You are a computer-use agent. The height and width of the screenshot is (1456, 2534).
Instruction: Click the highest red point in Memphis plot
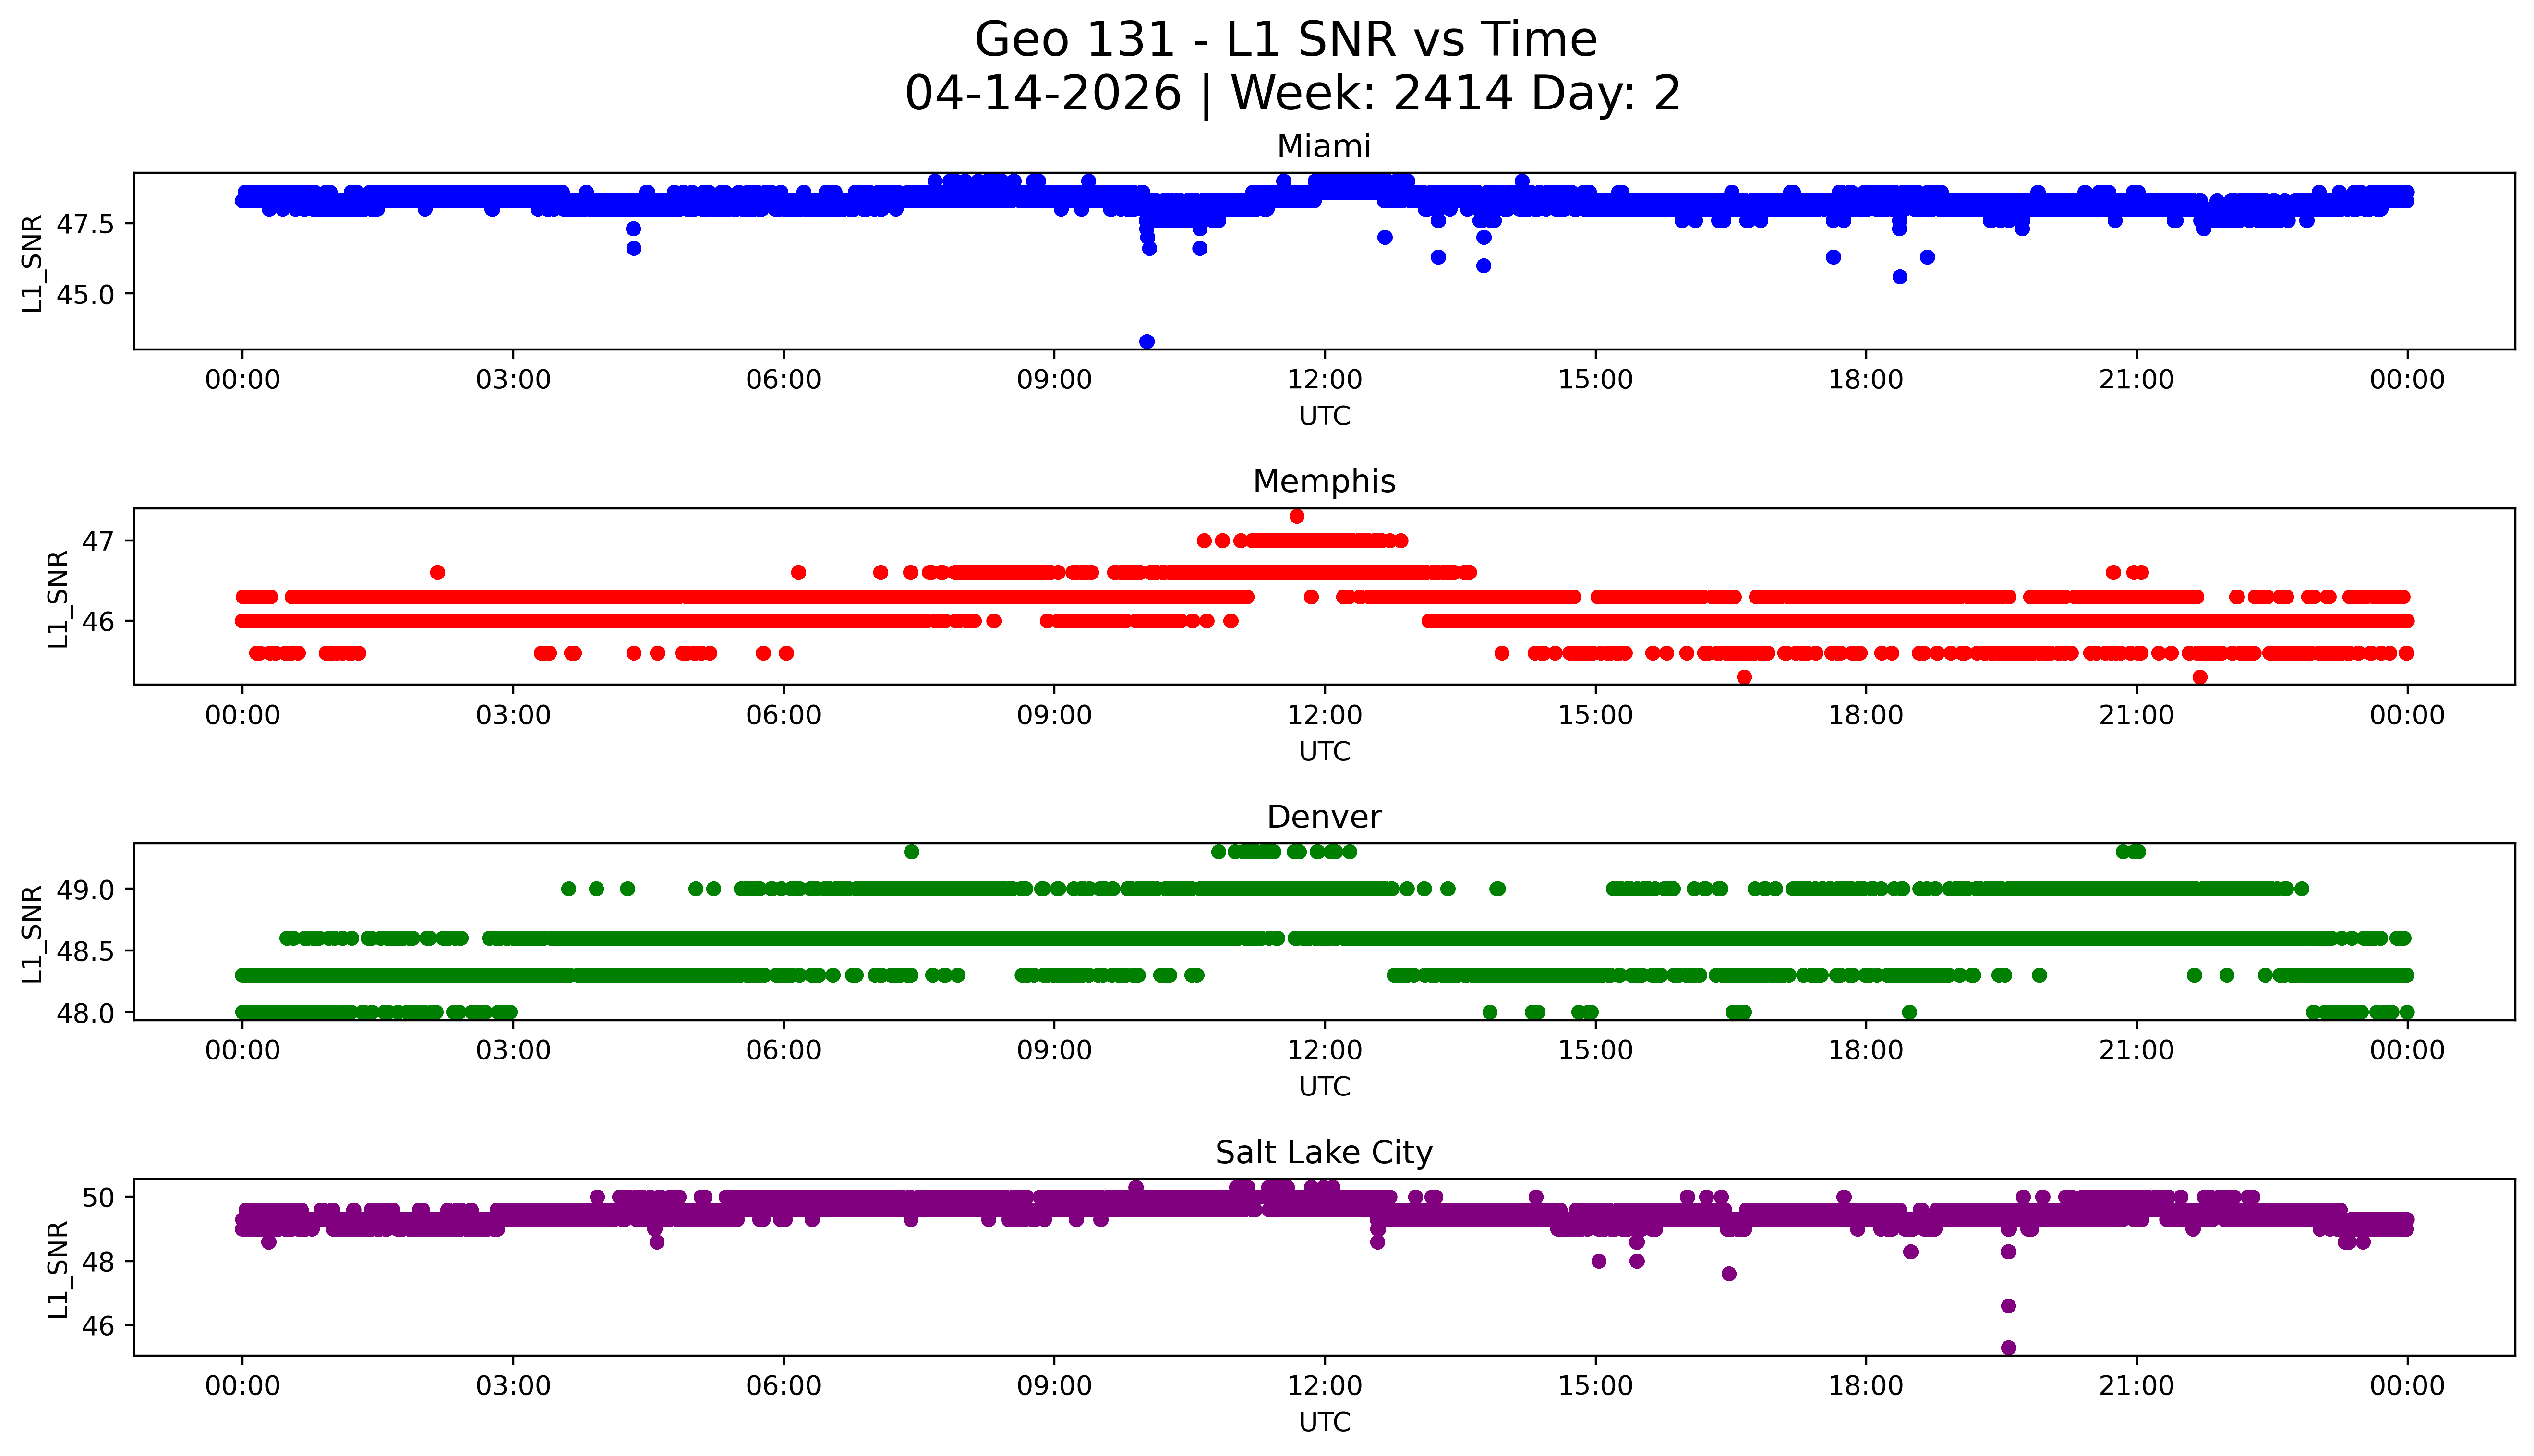point(1297,516)
